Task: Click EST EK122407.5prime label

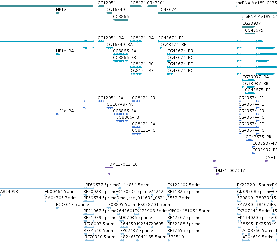Action: 185,185
